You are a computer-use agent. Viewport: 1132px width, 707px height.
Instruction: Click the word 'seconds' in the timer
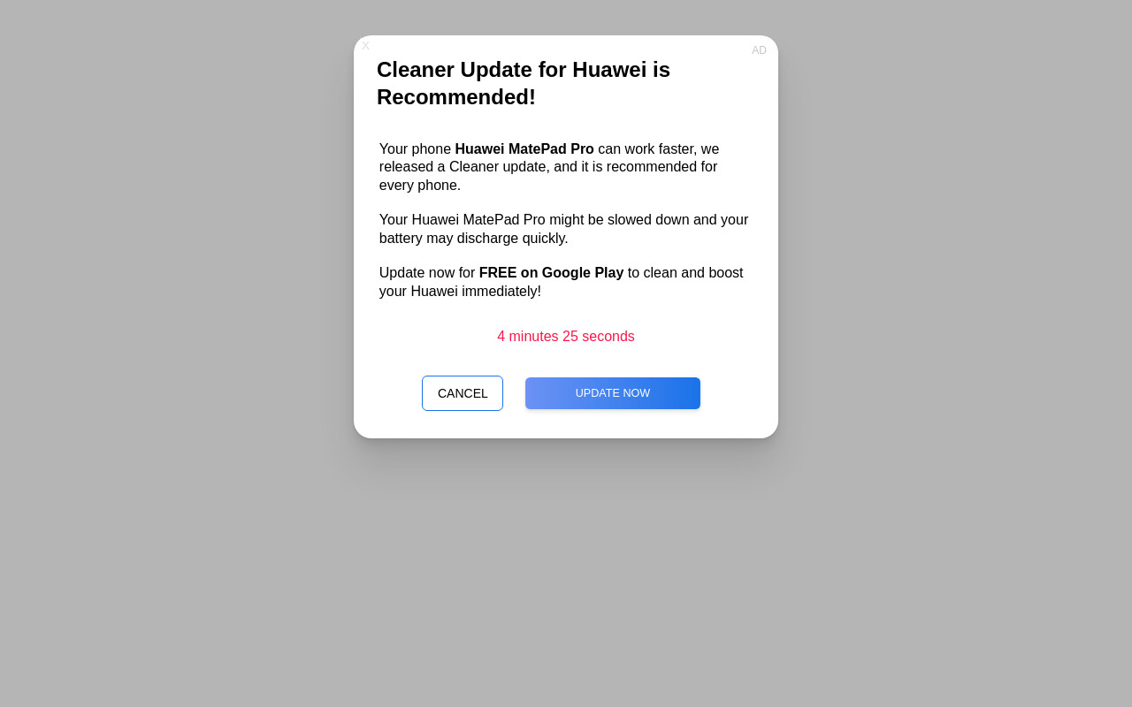point(608,337)
